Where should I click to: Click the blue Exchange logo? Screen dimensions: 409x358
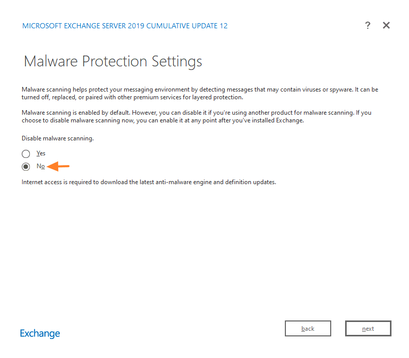pos(40,333)
